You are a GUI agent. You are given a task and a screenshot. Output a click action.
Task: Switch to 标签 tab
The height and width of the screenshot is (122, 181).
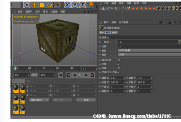(108, 33)
